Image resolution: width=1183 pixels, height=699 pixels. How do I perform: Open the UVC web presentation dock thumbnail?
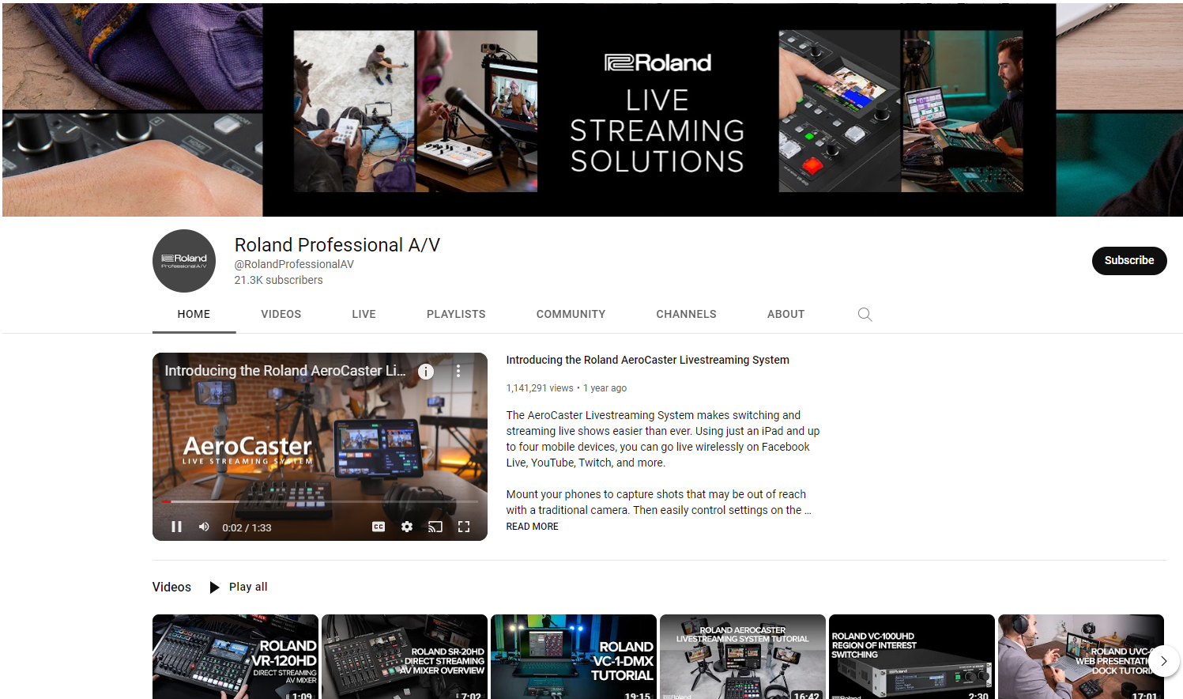tap(1081, 656)
